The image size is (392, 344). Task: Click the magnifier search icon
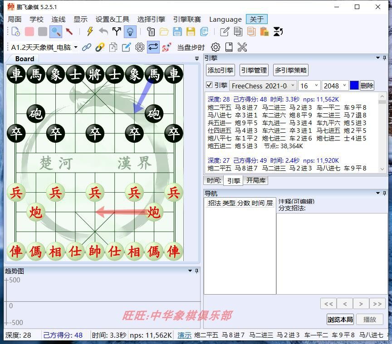click(x=56, y=31)
